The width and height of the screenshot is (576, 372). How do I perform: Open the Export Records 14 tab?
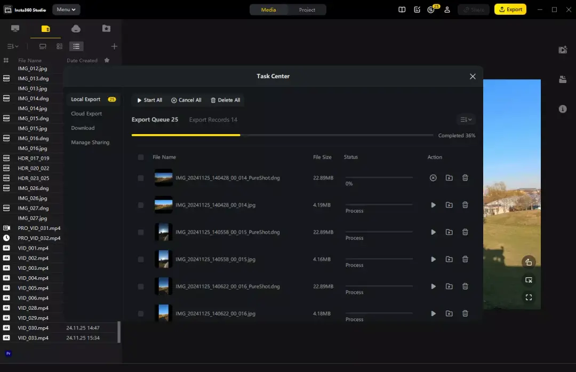[213, 120]
